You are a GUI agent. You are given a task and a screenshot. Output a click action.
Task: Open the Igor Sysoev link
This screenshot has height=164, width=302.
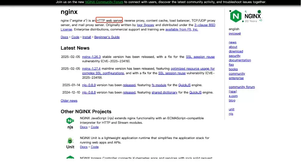tap(145, 25)
